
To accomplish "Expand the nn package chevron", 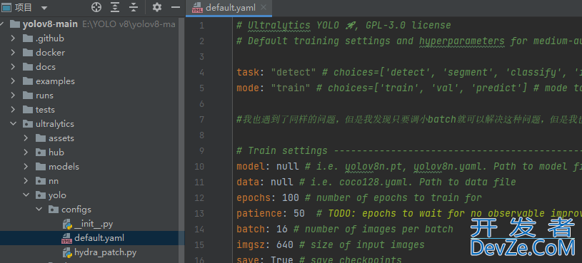I will [26, 181].
